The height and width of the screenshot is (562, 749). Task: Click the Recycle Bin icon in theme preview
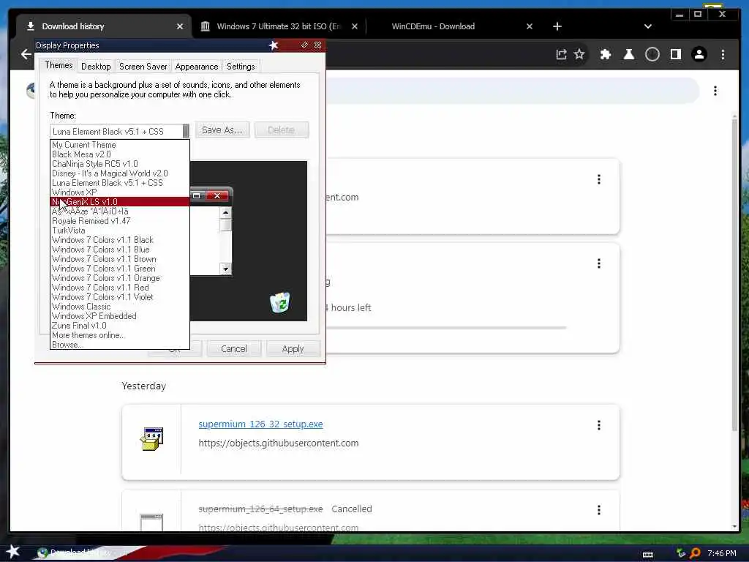(279, 302)
